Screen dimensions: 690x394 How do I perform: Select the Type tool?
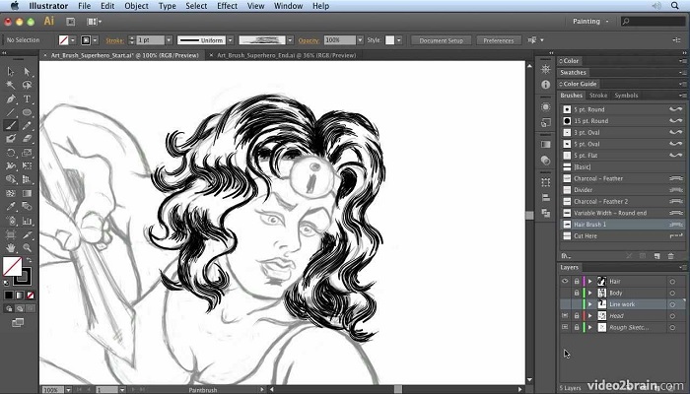pyautogui.click(x=27, y=98)
